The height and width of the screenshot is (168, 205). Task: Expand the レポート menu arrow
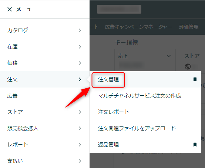[x=80, y=145]
